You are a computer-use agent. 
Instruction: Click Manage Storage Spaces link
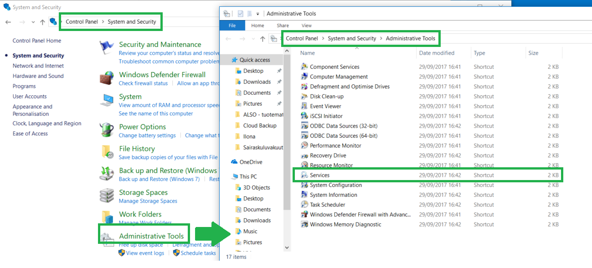point(148,201)
